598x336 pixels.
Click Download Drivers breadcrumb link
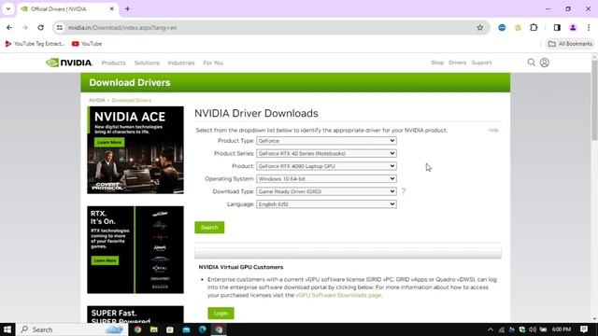(131, 100)
